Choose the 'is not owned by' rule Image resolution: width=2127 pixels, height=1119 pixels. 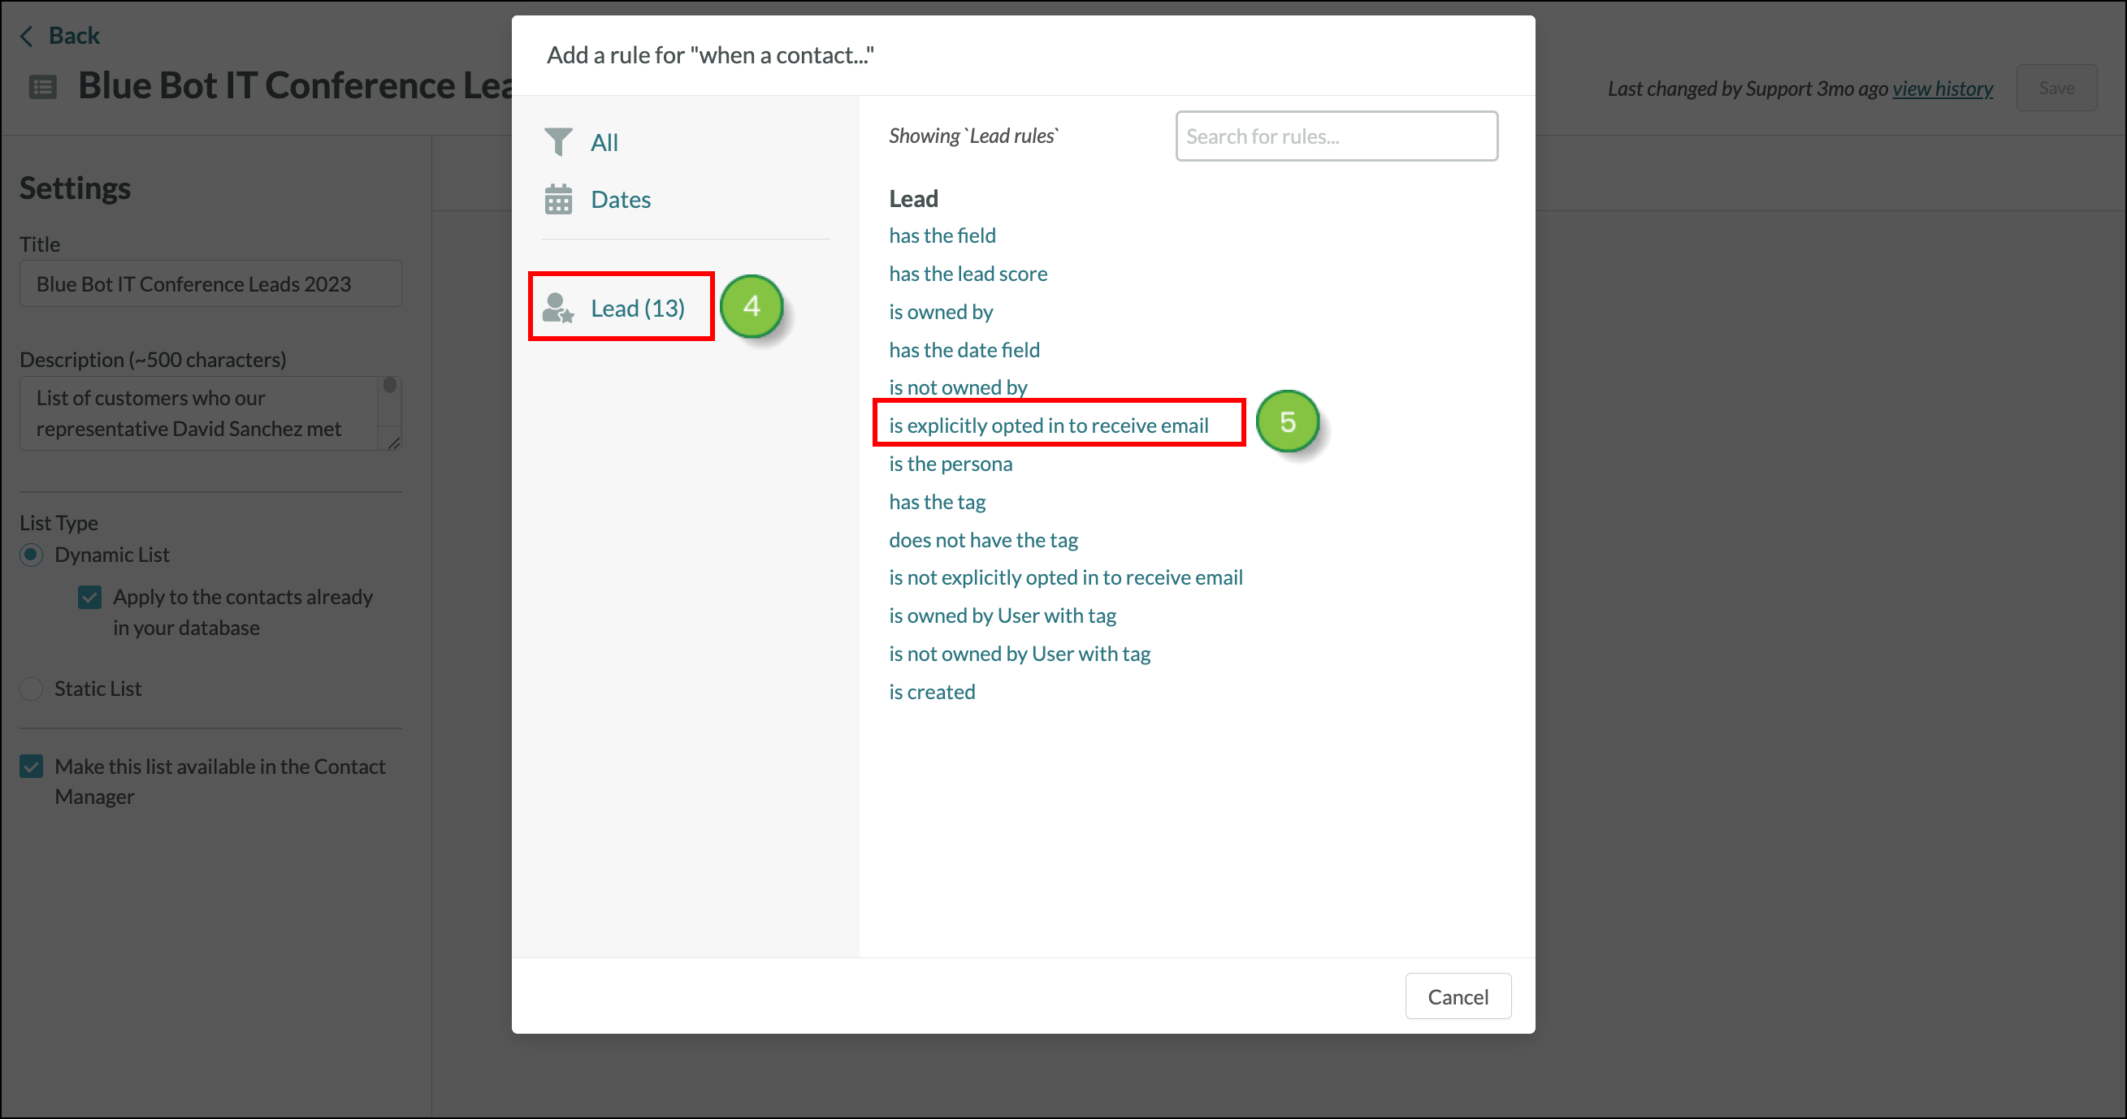958,387
